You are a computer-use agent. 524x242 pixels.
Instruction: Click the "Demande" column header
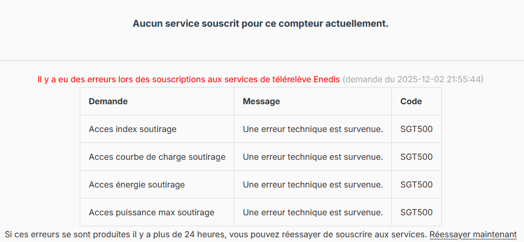[108, 102]
